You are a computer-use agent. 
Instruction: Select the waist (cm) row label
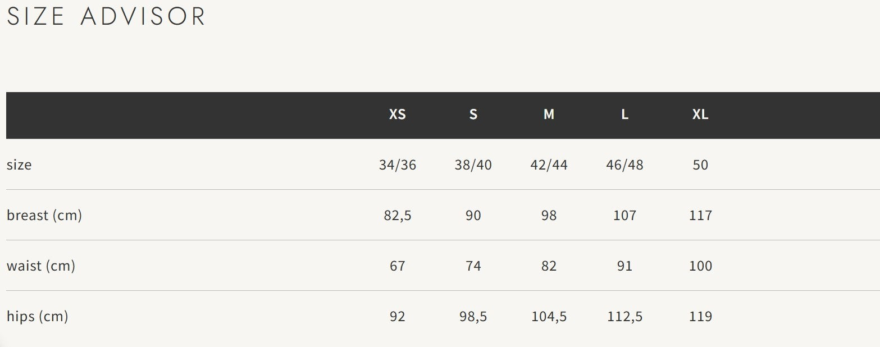(41, 266)
